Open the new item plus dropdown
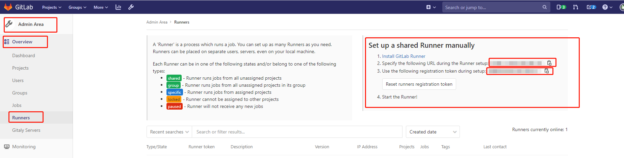The width and height of the screenshot is (624, 158). [431, 7]
